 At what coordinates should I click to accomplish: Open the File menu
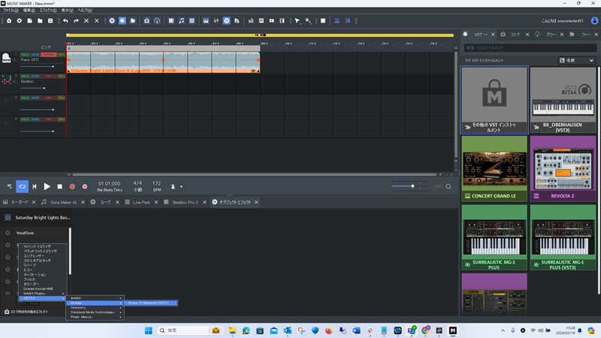coord(11,11)
